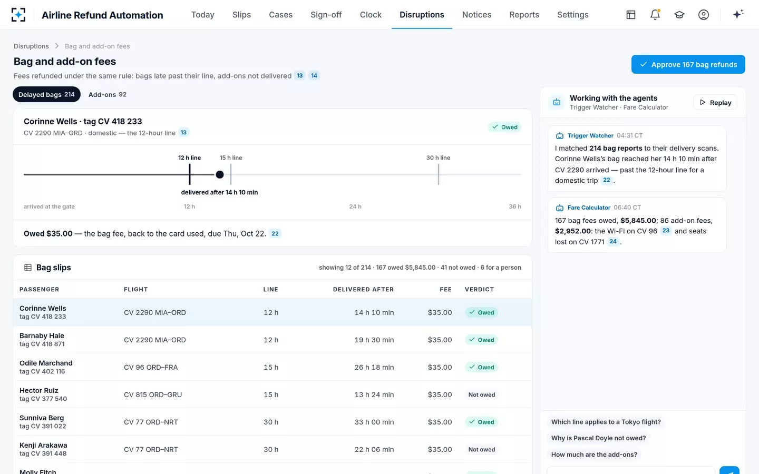Open the Clock tab
This screenshot has height=474, width=759.
371,15
